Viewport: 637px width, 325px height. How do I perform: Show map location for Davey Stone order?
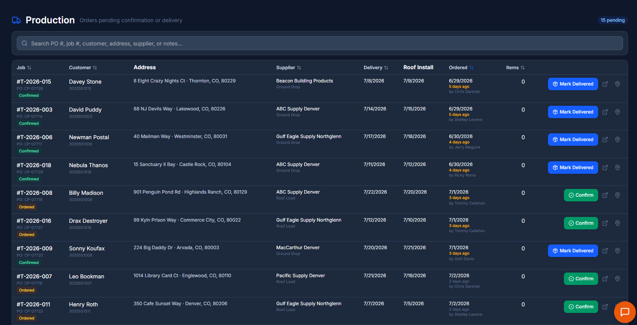(x=618, y=84)
